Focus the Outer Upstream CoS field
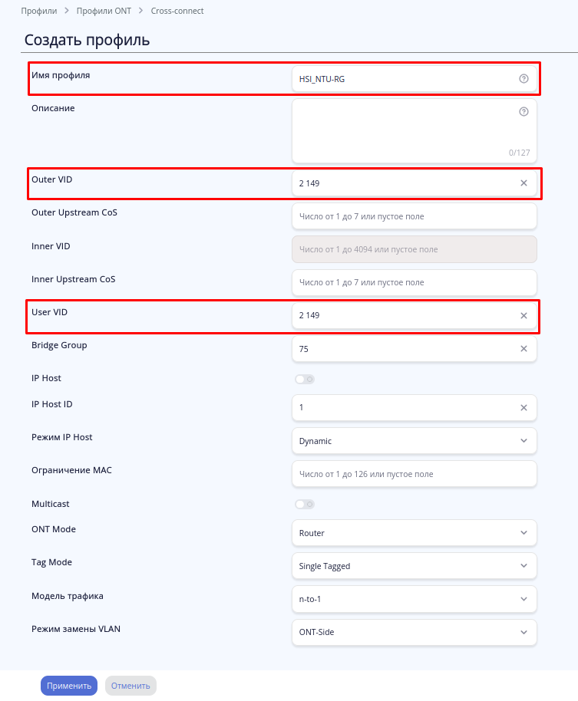The height and width of the screenshot is (701, 578). (414, 216)
